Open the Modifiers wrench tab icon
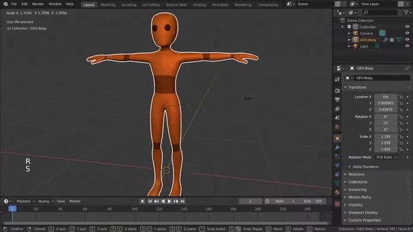Image resolution: width=413 pixels, height=232 pixels. [x=337, y=148]
